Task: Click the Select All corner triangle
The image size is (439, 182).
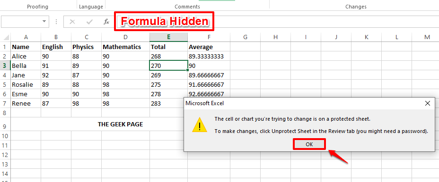Action: coord(6,37)
